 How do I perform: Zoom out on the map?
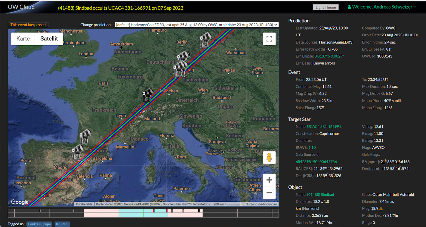click(269, 193)
